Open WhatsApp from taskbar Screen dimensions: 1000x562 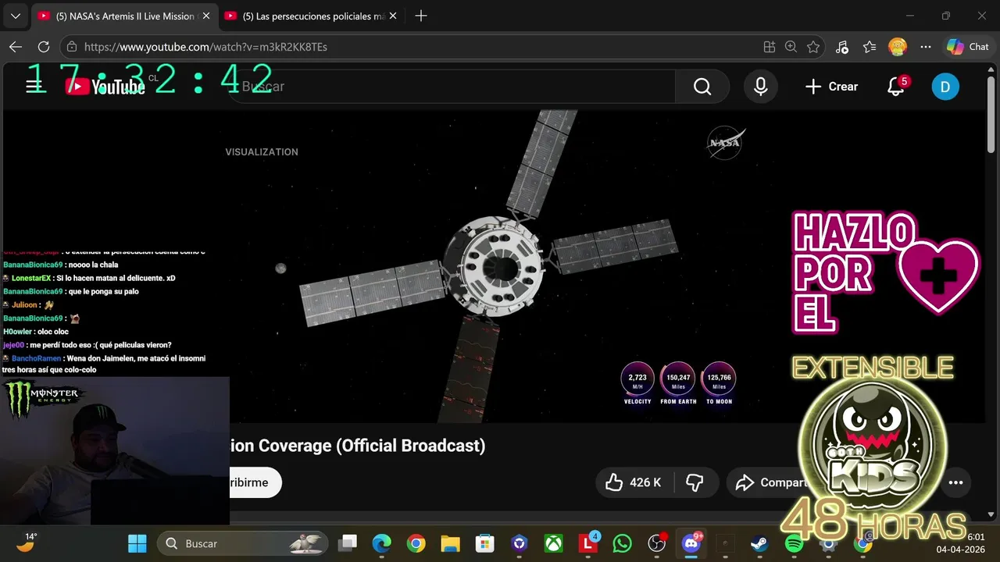point(622,543)
